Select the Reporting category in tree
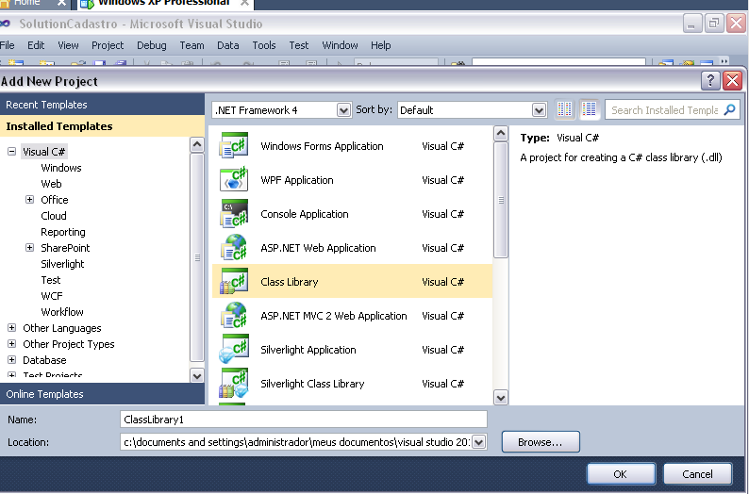This screenshot has width=749, height=494. 63,232
